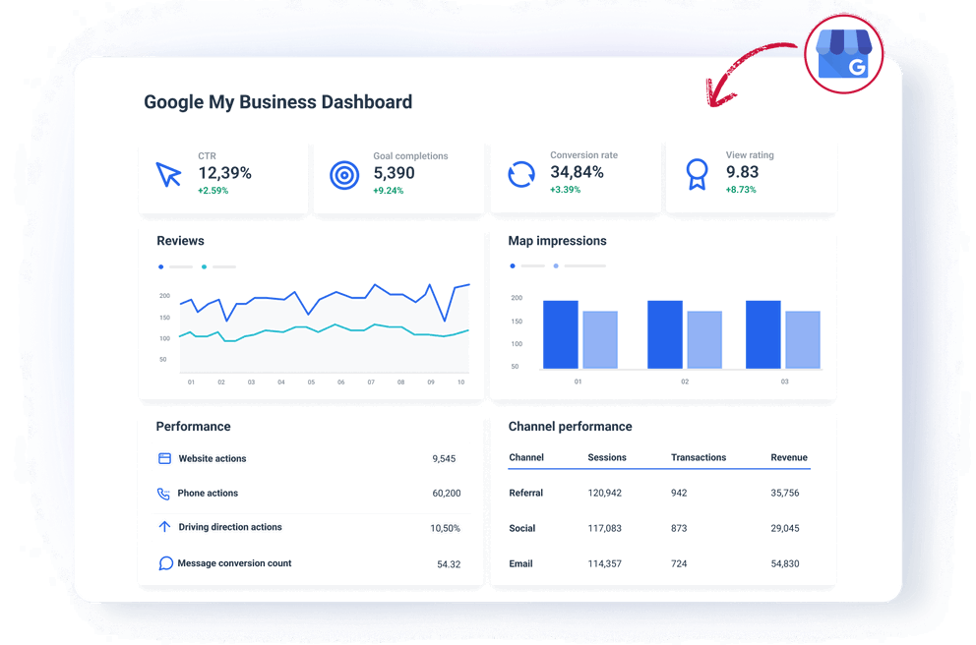Select the chat bubble icon for Message conversion count

click(x=165, y=562)
